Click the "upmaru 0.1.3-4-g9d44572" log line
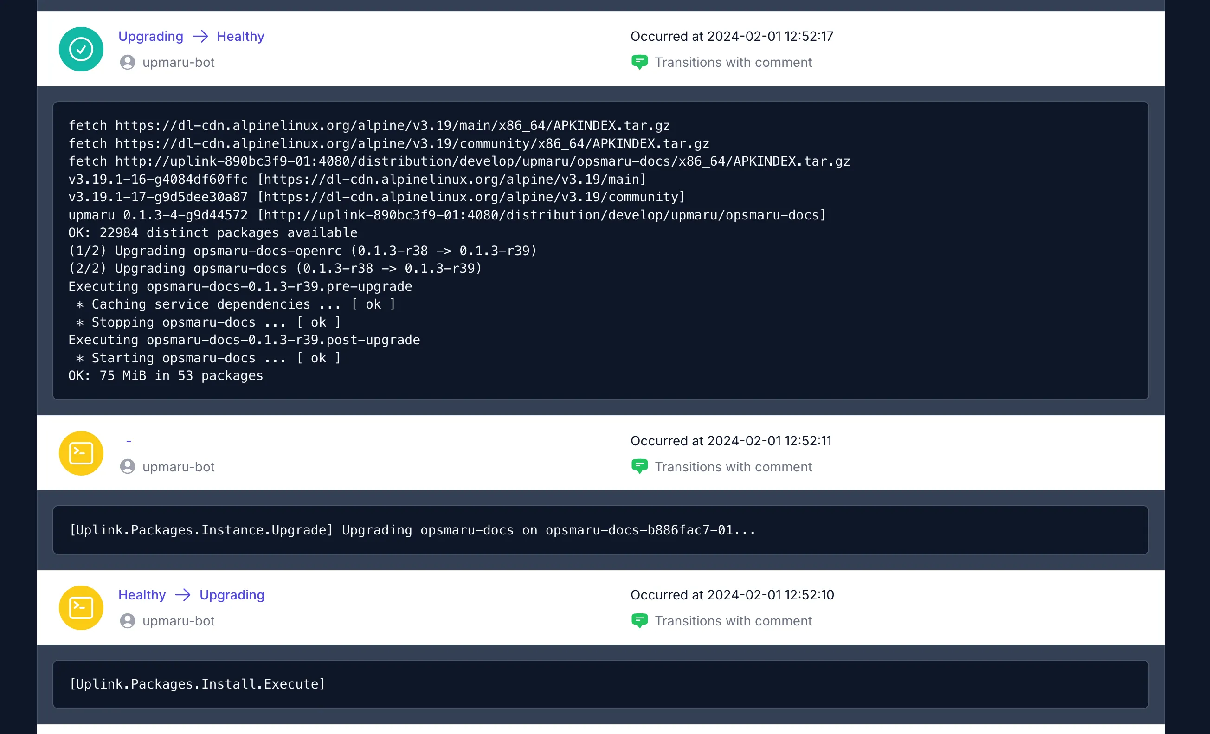Image resolution: width=1210 pixels, height=734 pixels. coord(447,215)
